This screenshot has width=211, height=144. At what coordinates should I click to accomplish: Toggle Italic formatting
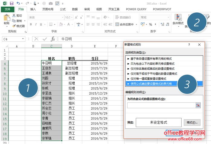point(36,24)
